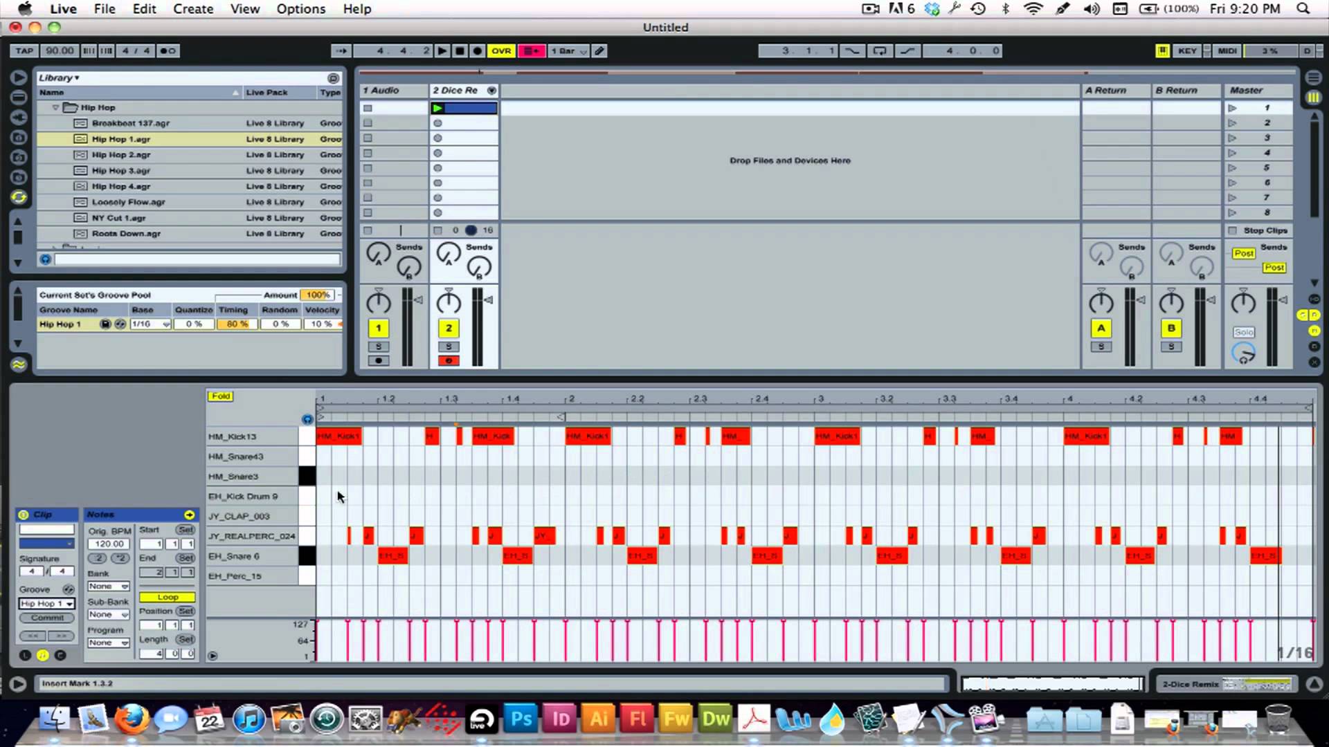The width and height of the screenshot is (1329, 747).
Task: Disarm the record arm on track 2
Action: (449, 360)
